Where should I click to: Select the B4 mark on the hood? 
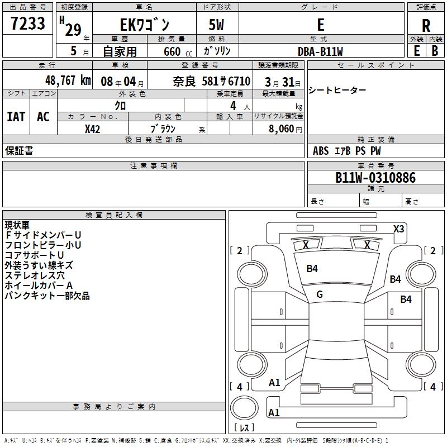point(312,269)
